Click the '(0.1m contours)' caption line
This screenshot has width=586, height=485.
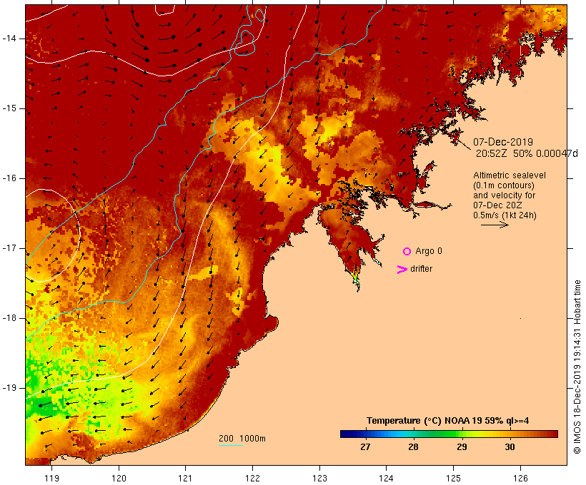click(x=504, y=185)
